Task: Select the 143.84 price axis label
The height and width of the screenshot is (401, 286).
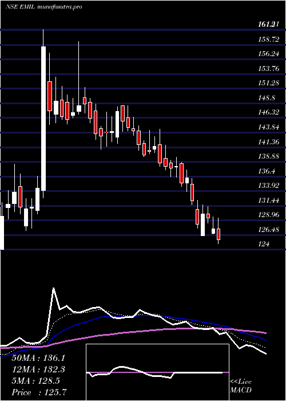Action: coord(268,127)
